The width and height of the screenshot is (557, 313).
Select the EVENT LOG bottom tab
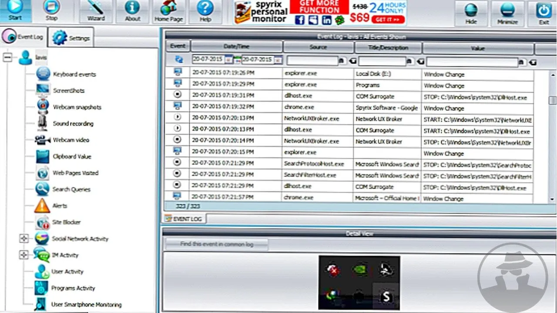(184, 219)
